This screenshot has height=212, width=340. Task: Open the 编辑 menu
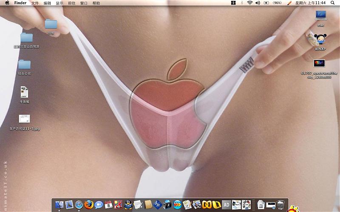47,3
